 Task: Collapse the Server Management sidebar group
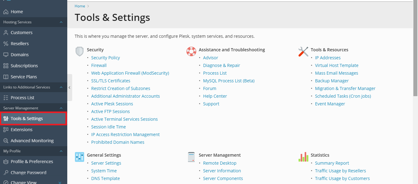click(x=61, y=108)
